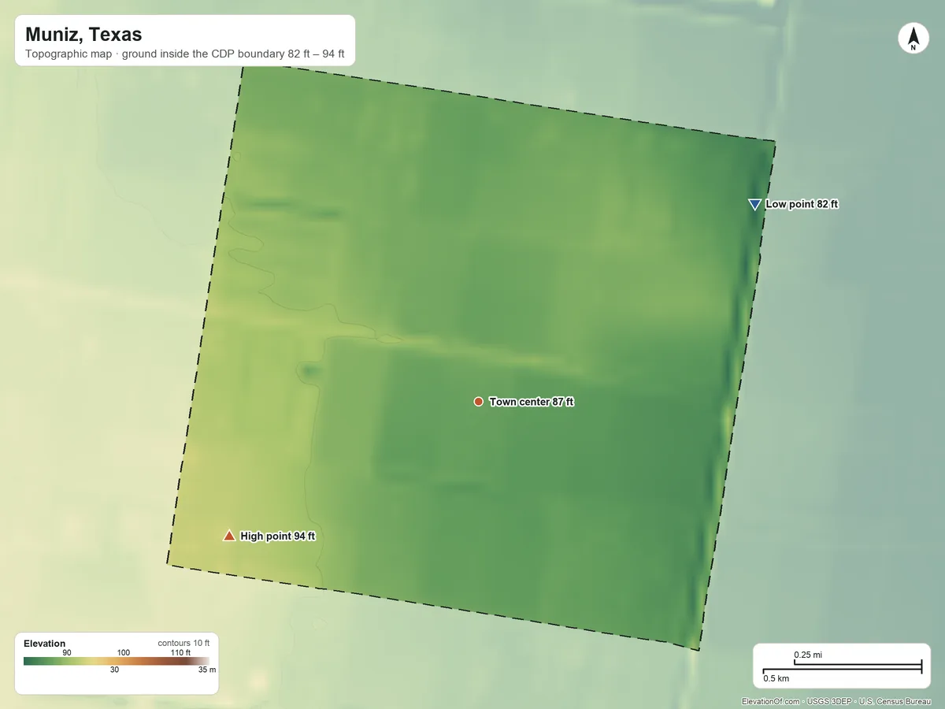Click the 'Muniz, Texas' title text
The height and width of the screenshot is (709, 945).
[83, 35]
